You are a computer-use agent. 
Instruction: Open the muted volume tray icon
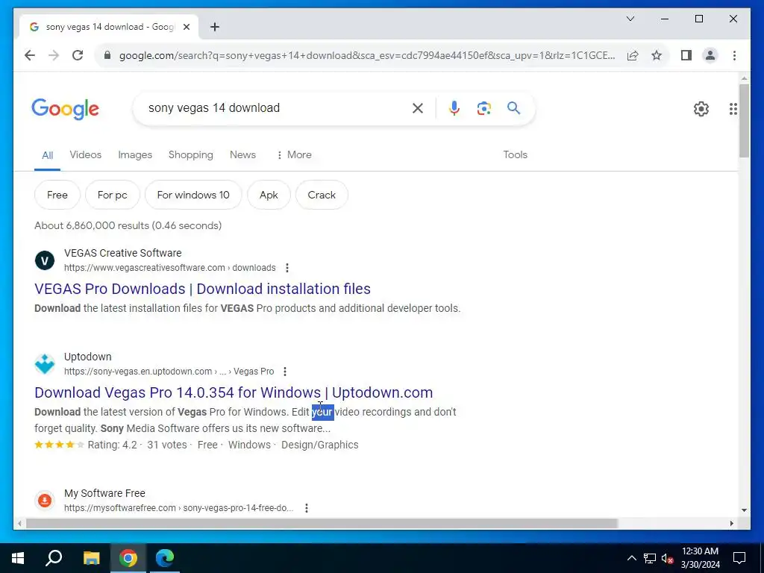point(668,558)
